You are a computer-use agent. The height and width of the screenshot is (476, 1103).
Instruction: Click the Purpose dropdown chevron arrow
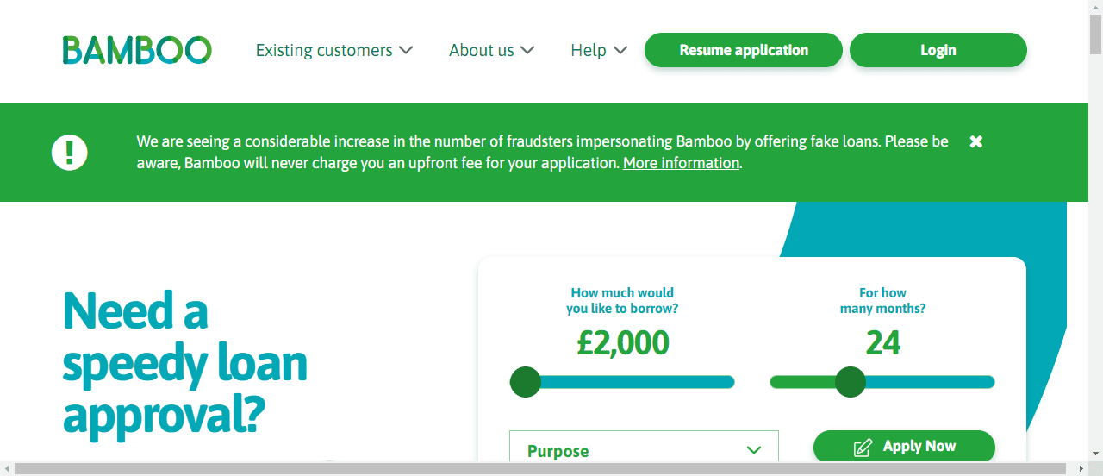pos(754,450)
